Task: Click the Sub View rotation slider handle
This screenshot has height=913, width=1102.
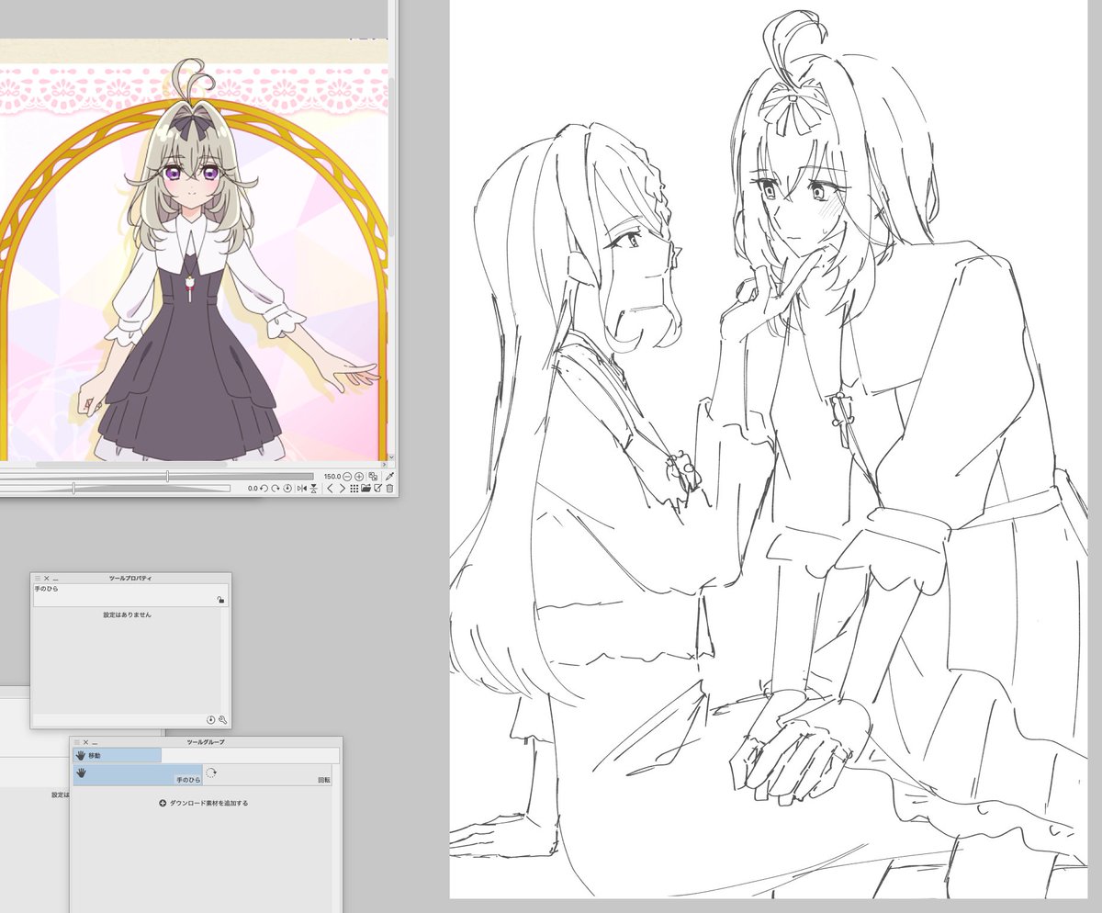Action: pyautogui.click(x=73, y=489)
